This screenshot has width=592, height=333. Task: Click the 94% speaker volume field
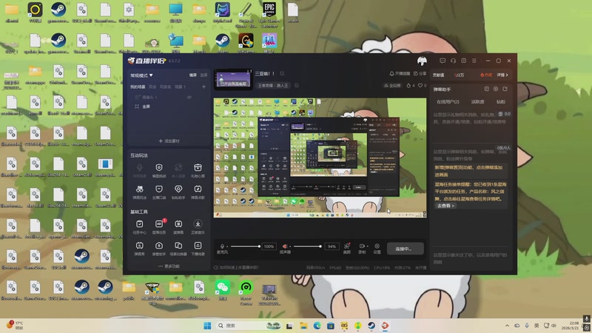pyautogui.click(x=332, y=246)
